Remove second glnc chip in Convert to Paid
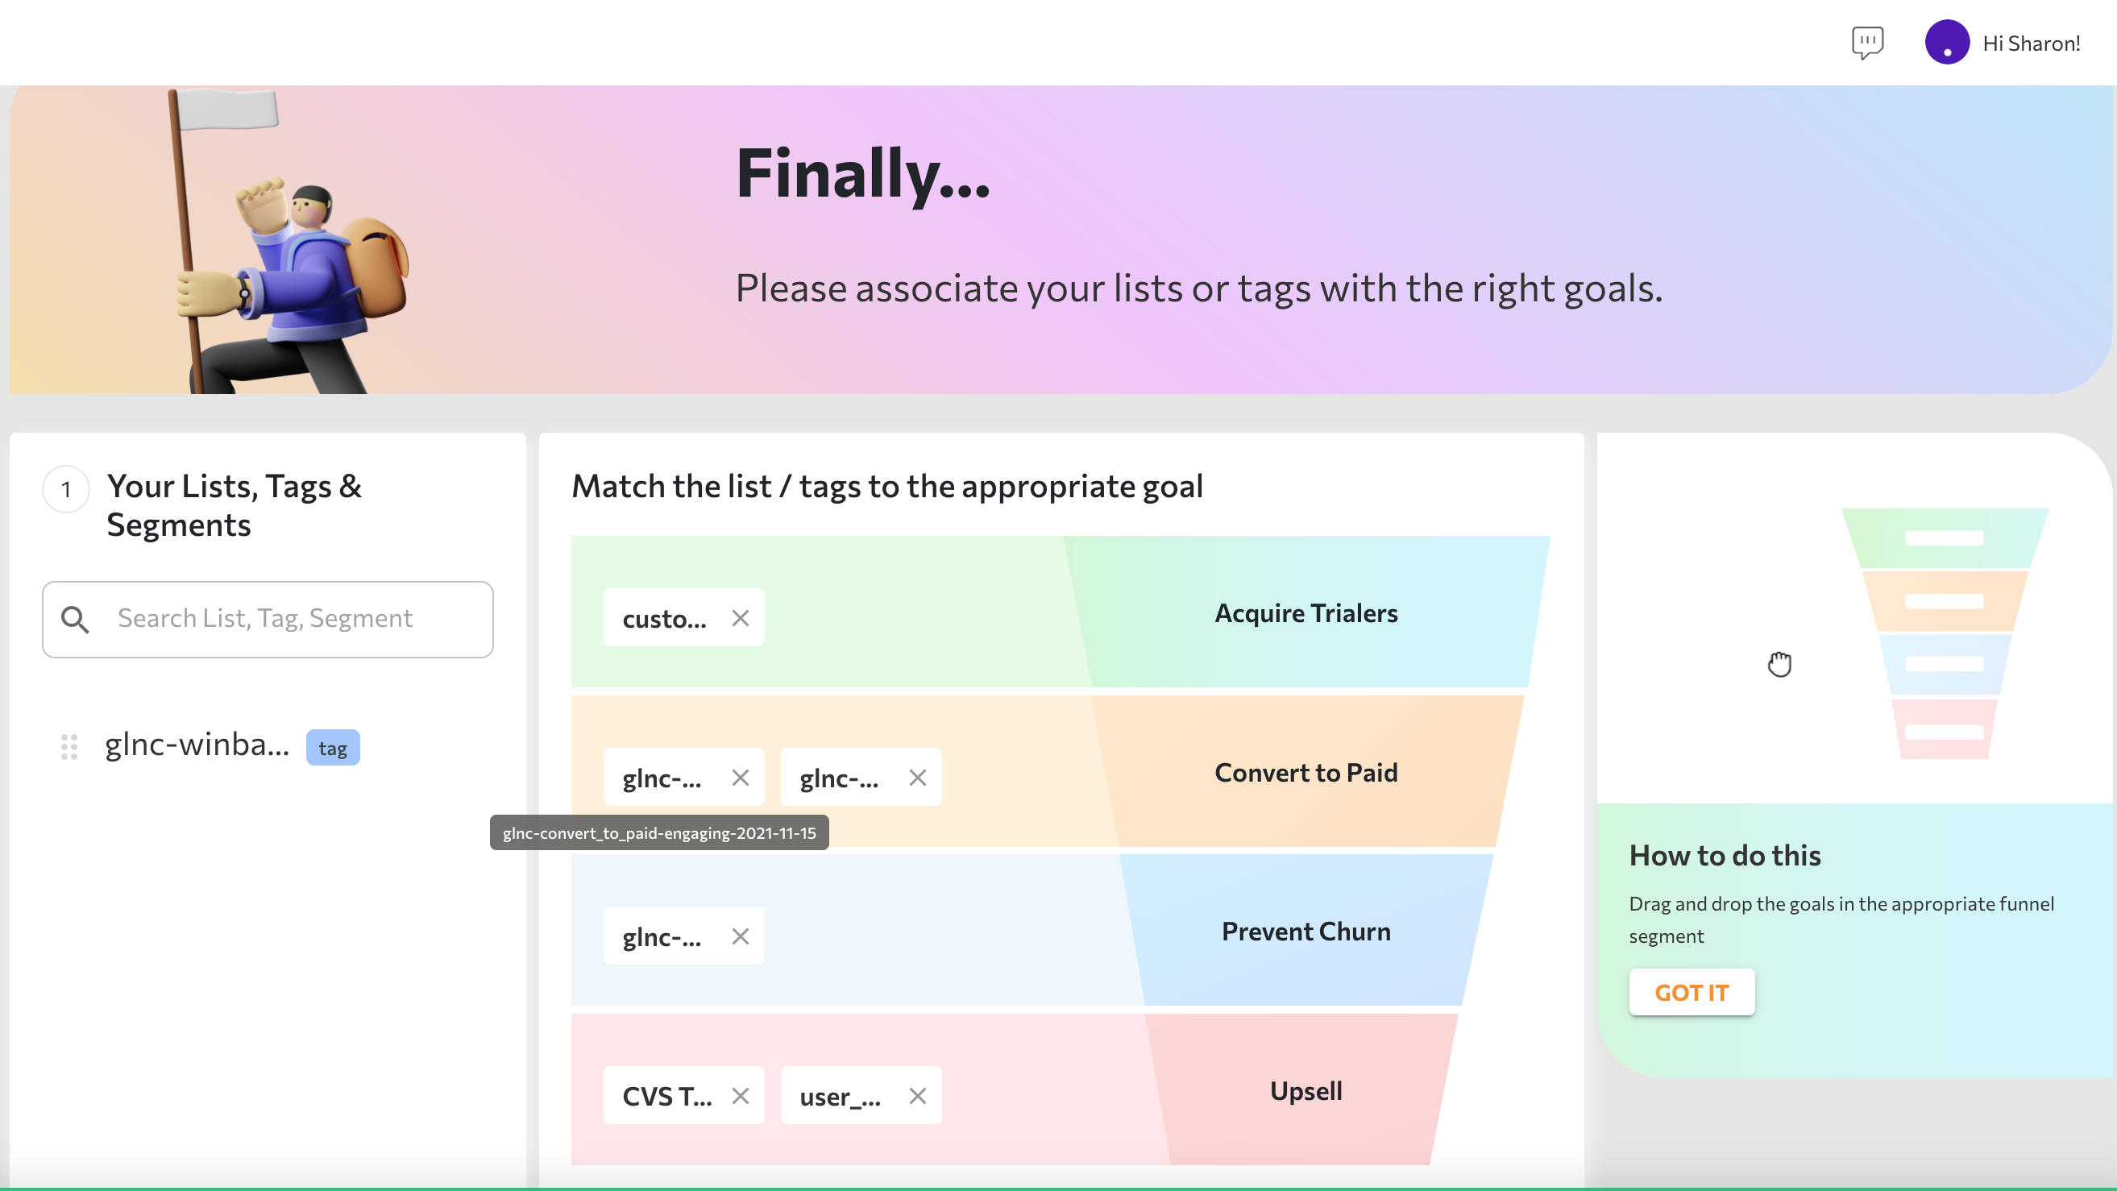The width and height of the screenshot is (2117, 1191). (918, 777)
